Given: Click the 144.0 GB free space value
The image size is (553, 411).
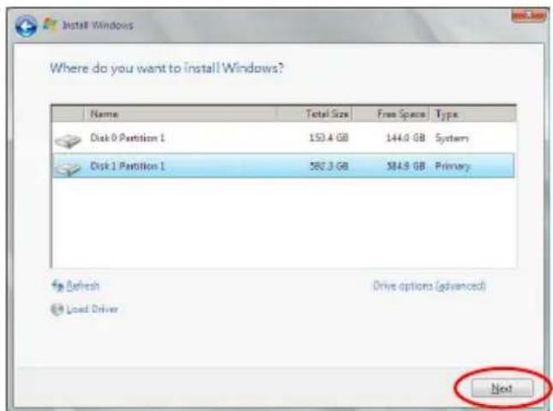Looking at the screenshot, I should coord(406,138).
